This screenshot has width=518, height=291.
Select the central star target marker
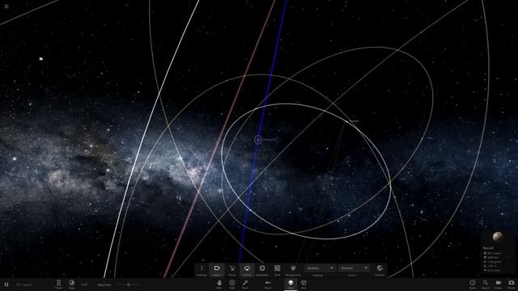(258, 140)
